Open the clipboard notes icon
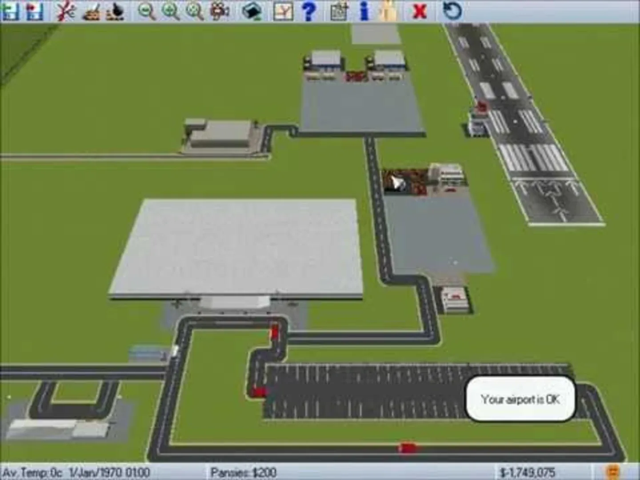Screen dimensions: 640x480 [x=339, y=11]
